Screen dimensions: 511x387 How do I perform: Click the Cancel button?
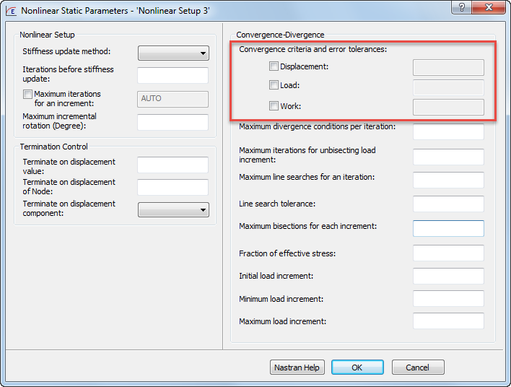click(x=417, y=368)
